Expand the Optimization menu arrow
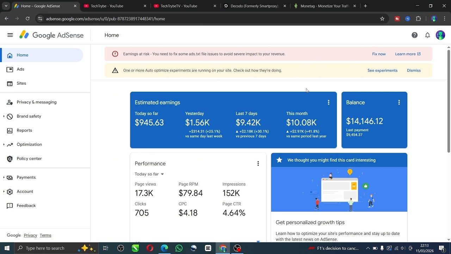The image size is (451, 254). pos(4,144)
